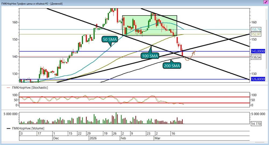The height and width of the screenshot is (145, 269).
Task: Click the 155,79 price label
Action: point(256,29)
